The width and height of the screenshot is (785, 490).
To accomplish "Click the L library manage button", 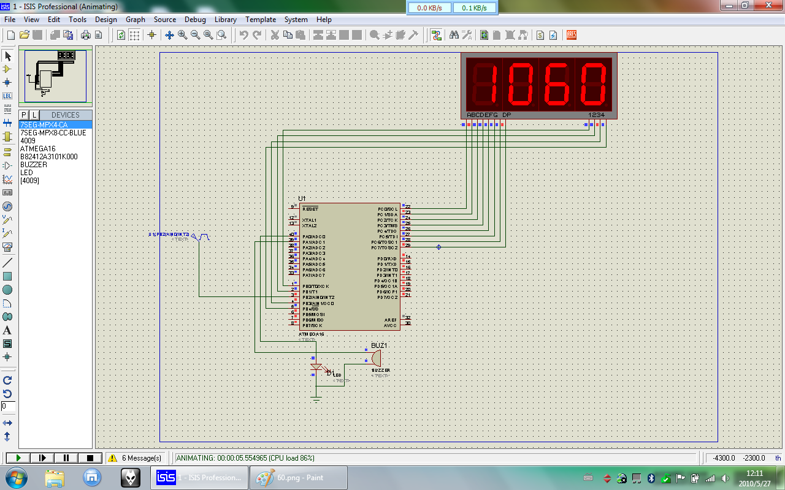I will coord(34,115).
